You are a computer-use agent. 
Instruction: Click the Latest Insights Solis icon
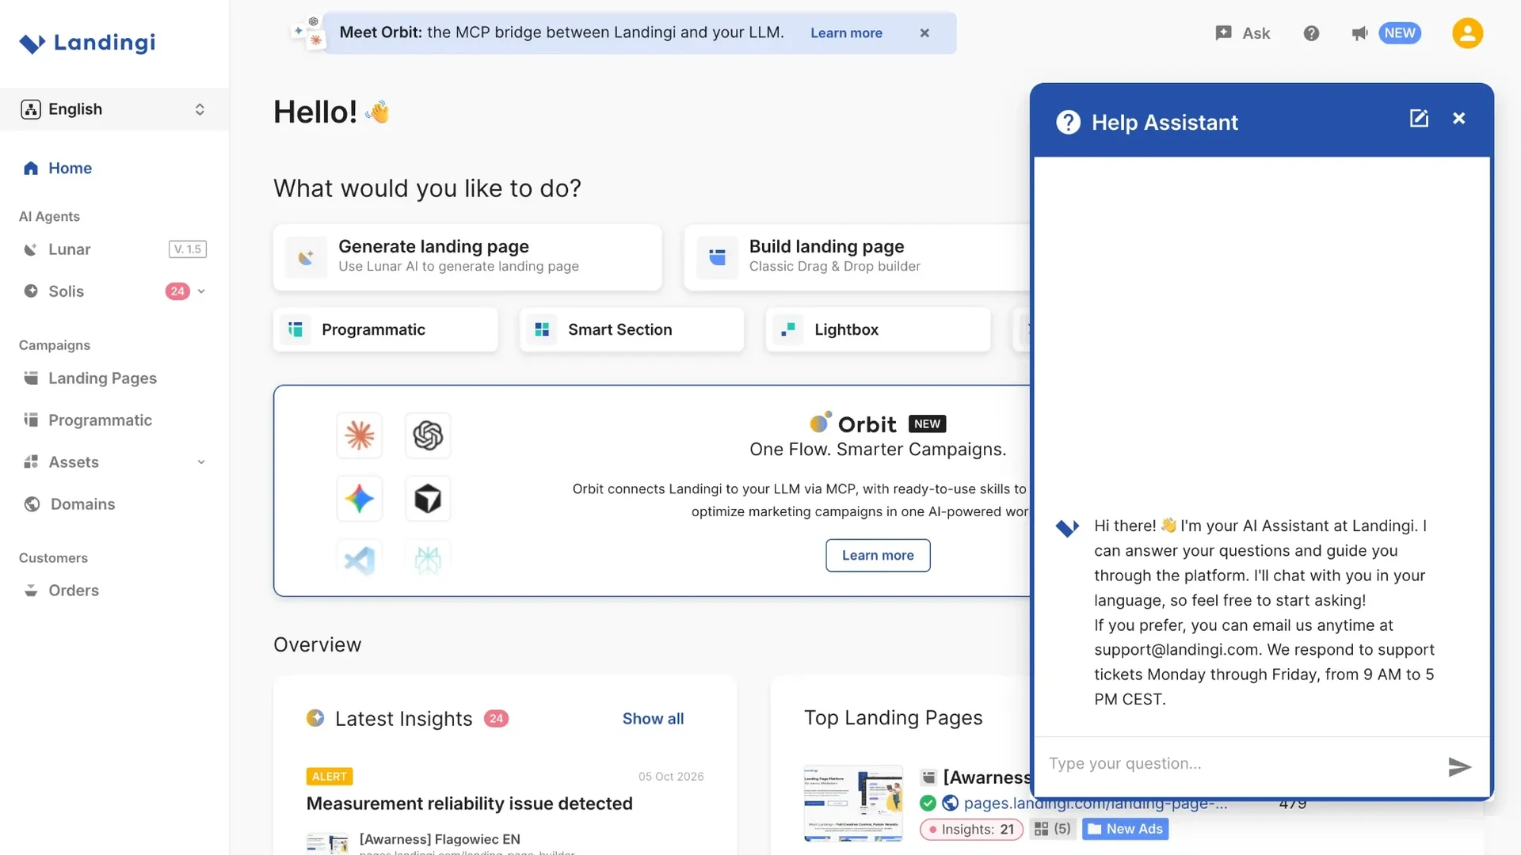pos(315,718)
